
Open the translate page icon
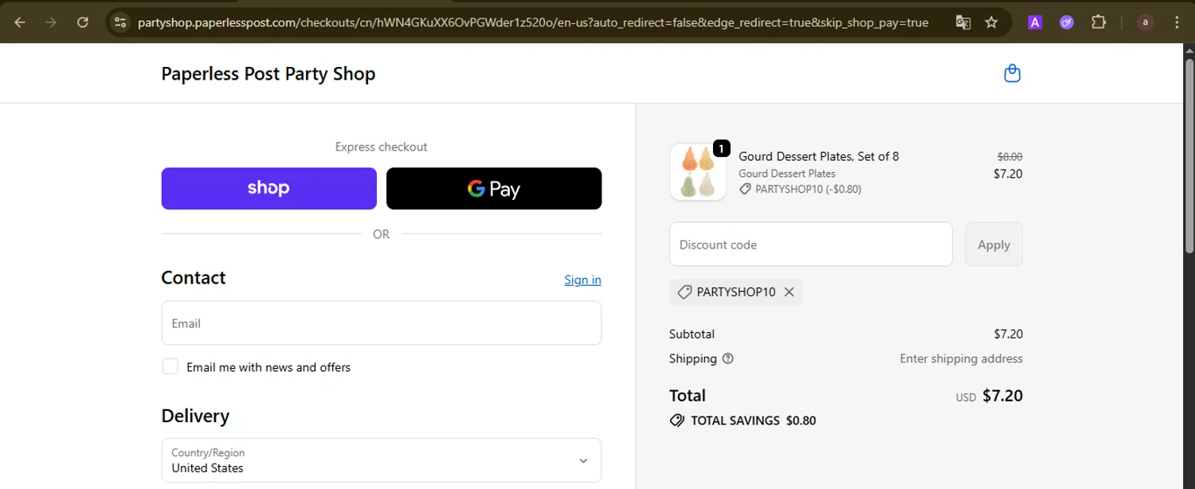pos(963,22)
